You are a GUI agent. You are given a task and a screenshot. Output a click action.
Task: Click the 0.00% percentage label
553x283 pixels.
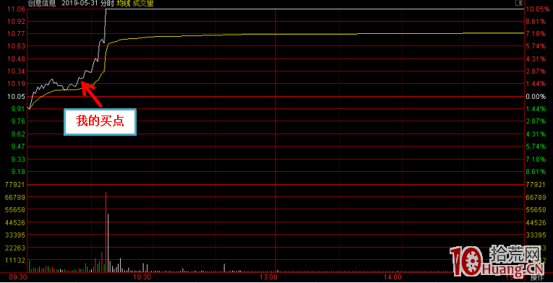(536, 97)
